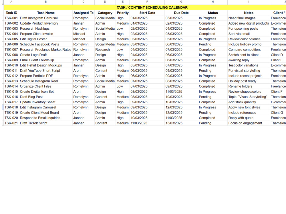Select Create Digital Icon Set cell

click(45, 92)
